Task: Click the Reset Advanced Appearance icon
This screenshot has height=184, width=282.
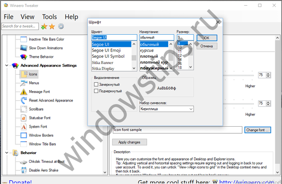Action: click(x=23, y=100)
